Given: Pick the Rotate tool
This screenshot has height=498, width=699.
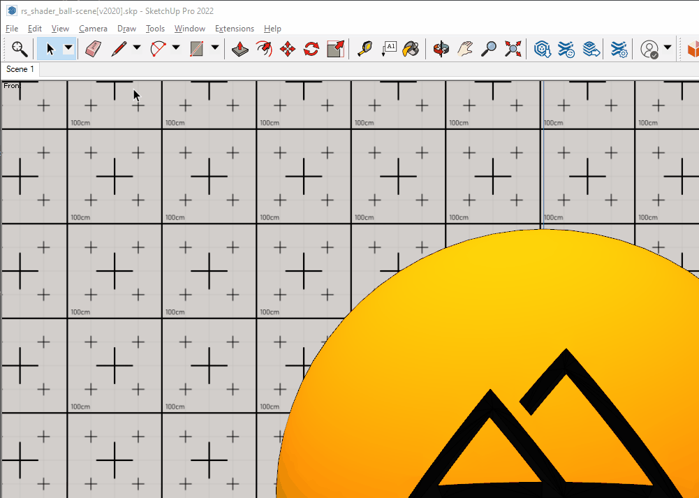Looking at the screenshot, I should click(311, 49).
